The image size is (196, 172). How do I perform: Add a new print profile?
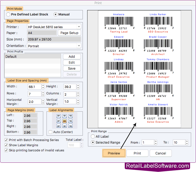pos(72,57)
